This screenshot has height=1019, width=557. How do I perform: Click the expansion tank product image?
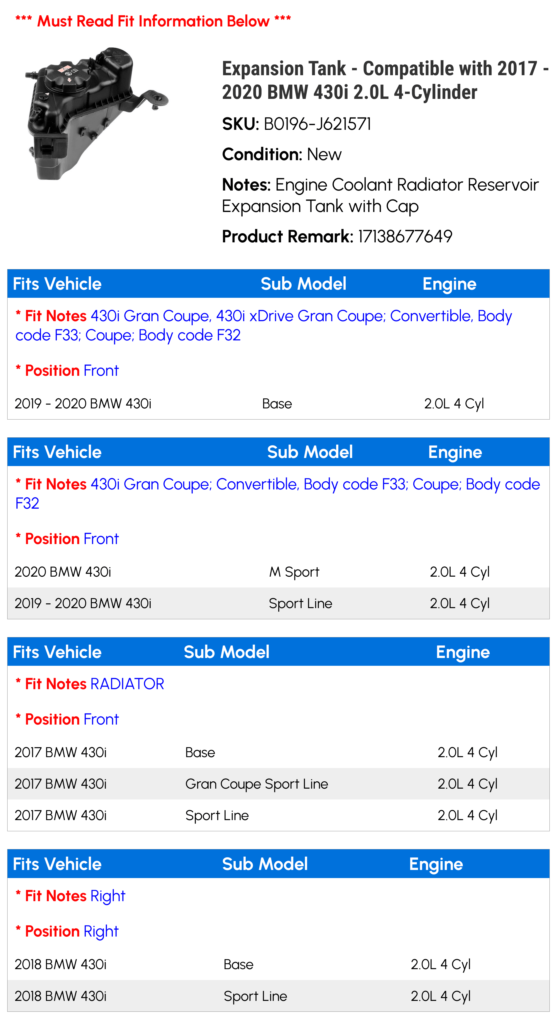point(97,114)
